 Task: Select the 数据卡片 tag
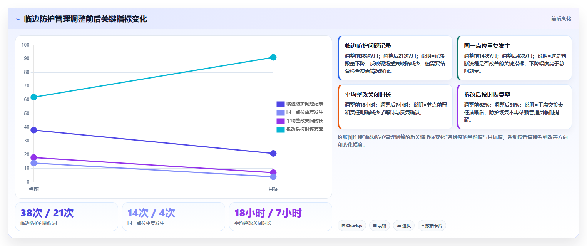tap(432, 226)
